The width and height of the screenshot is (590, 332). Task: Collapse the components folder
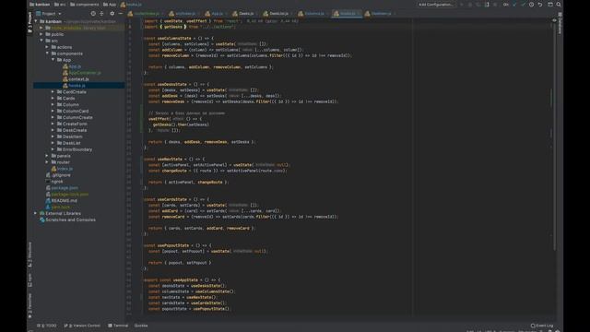click(x=47, y=53)
